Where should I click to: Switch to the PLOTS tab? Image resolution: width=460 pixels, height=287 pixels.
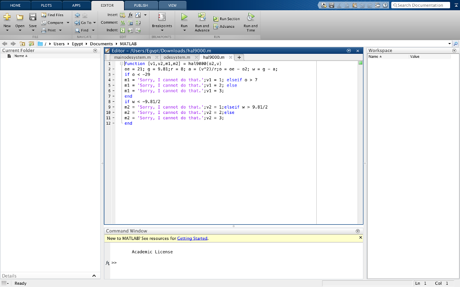(x=46, y=5)
